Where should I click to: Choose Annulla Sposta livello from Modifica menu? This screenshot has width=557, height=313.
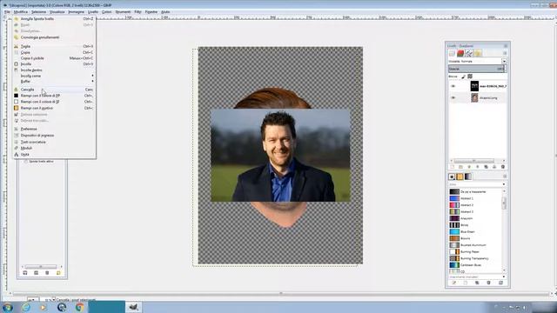pos(54,19)
